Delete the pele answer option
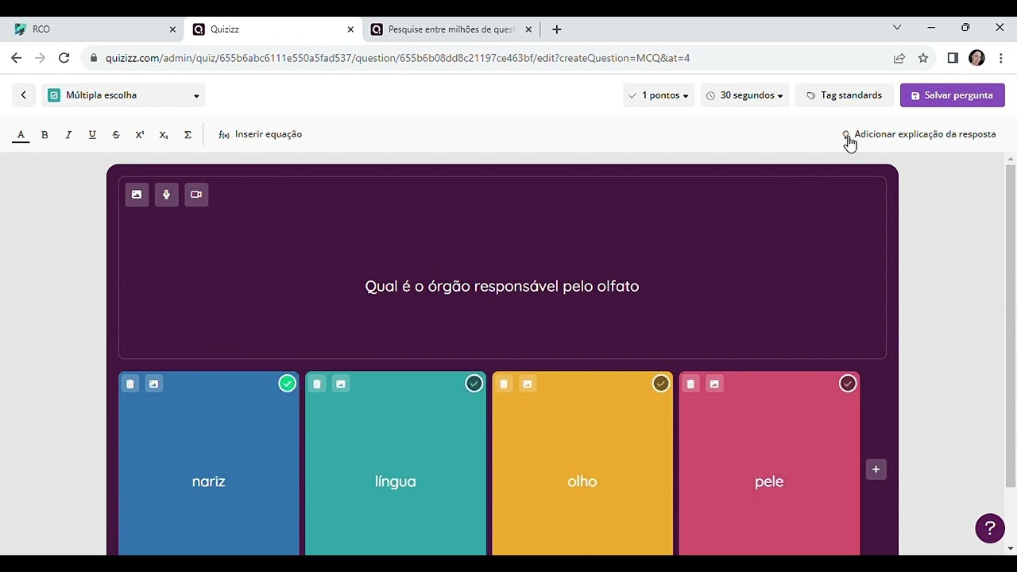1017x572 pixels. [690, 384]
